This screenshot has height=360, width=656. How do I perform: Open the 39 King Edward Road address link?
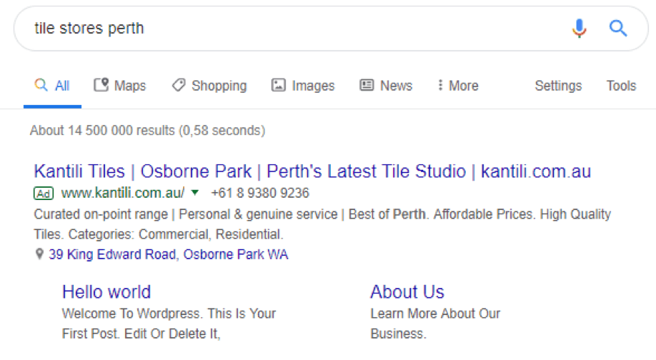pyautogui.click(x=168, y=254)
